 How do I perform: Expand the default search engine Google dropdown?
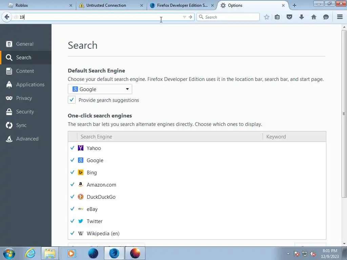(100, 89)
